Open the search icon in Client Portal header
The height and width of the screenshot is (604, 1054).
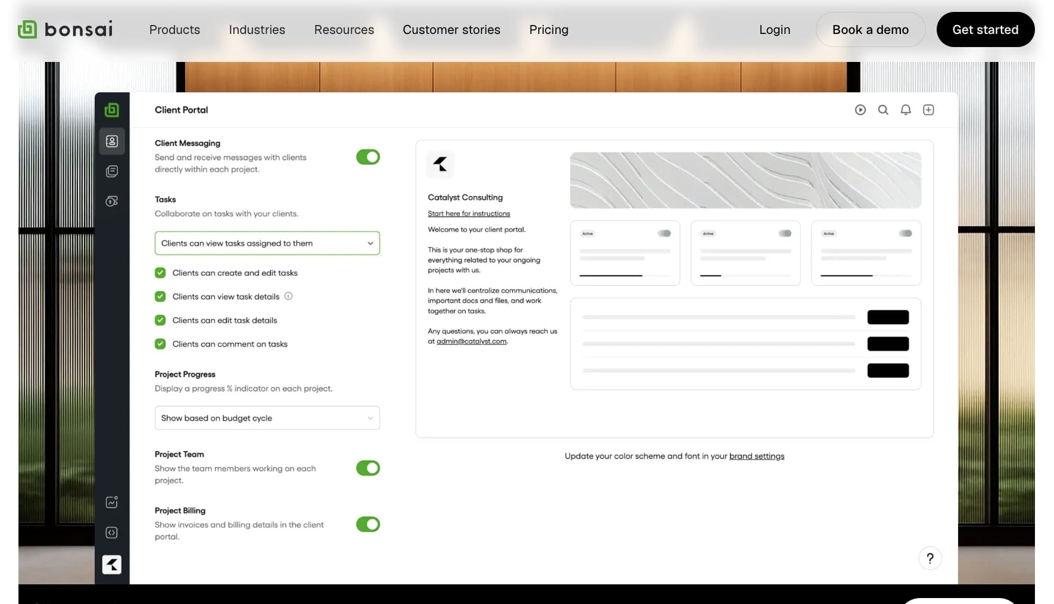(883, 110)
